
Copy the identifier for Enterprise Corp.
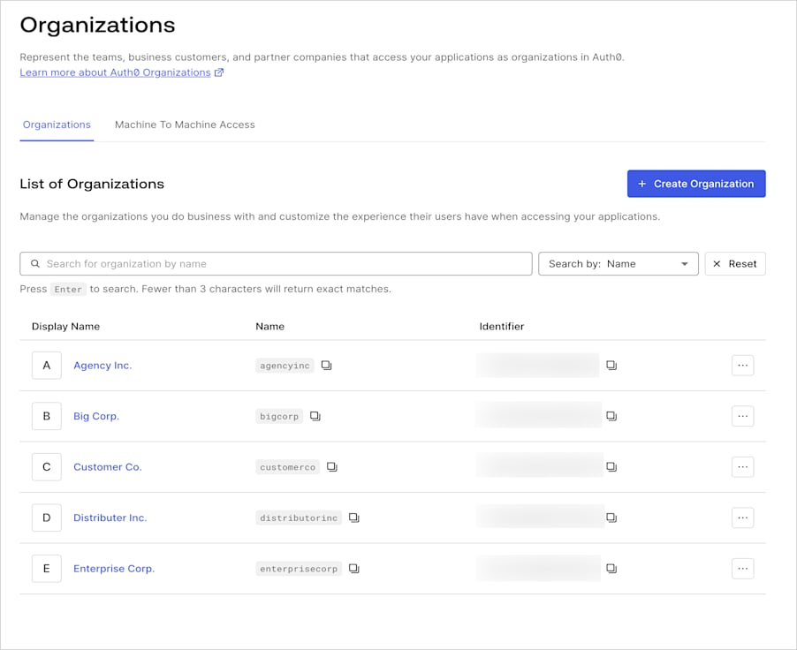(x=611, y=569)
